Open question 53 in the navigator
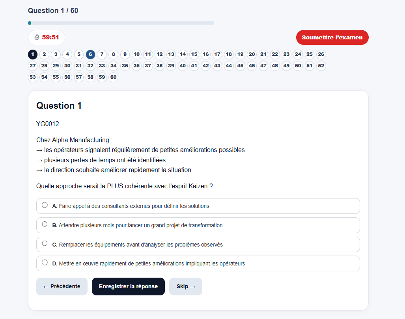The image size is (405, 319). (x=33, y=77)
